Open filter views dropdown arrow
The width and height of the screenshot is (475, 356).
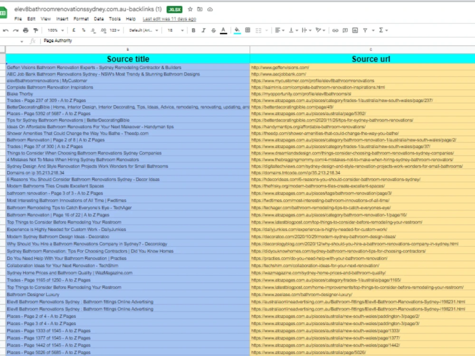pos(373,30)
